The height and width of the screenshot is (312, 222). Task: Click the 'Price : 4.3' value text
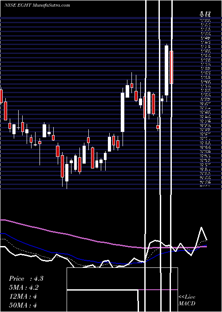26,279
